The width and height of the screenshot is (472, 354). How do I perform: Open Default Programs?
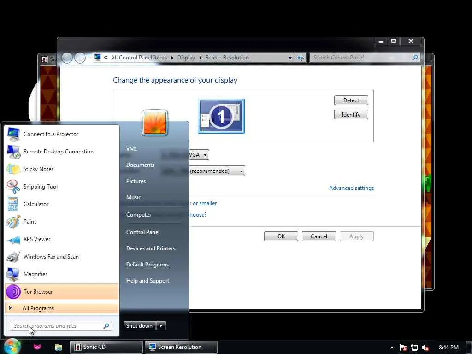coord(147,265)
